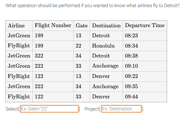Screen dimensions: 188x118
Task: Select the 09:22 departure time cell
Action: click(x=131, y=76)
